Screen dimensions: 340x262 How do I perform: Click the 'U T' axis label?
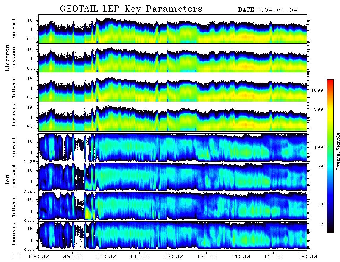(15, 257)
